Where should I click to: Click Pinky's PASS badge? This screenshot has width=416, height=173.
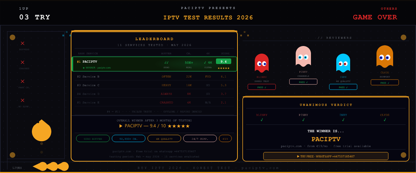[x=303, y=82]
